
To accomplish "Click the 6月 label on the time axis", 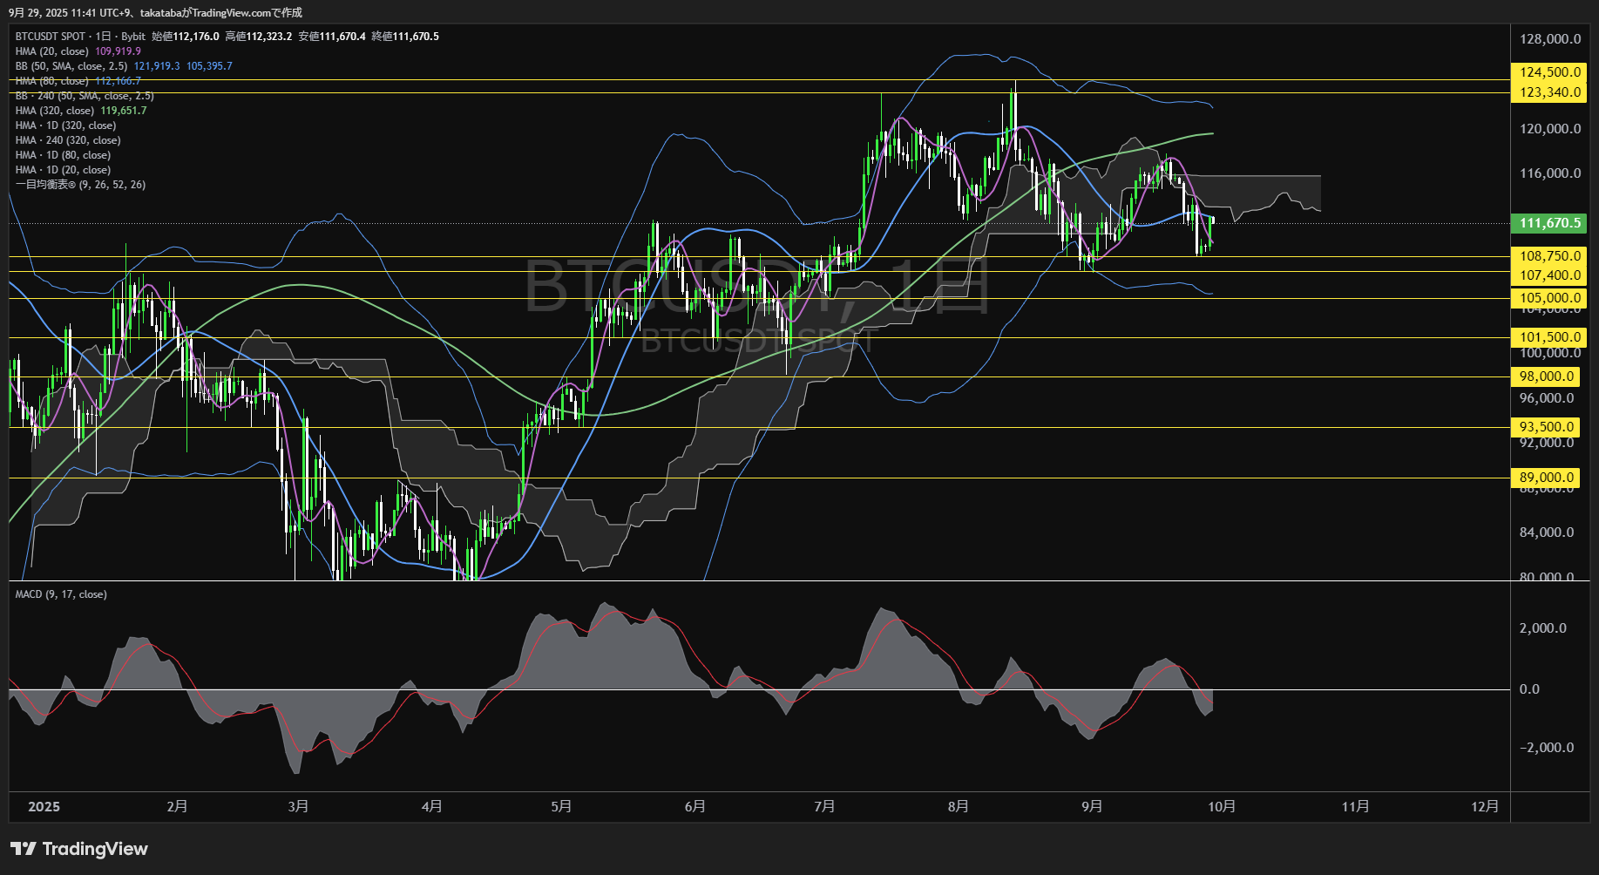I will (694, 807).
